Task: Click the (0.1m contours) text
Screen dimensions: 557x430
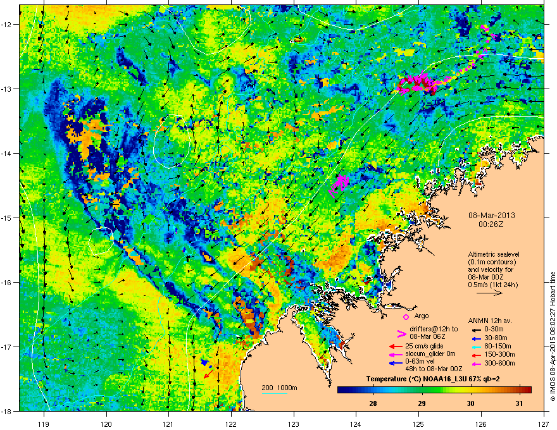Action: coord(492,262)
